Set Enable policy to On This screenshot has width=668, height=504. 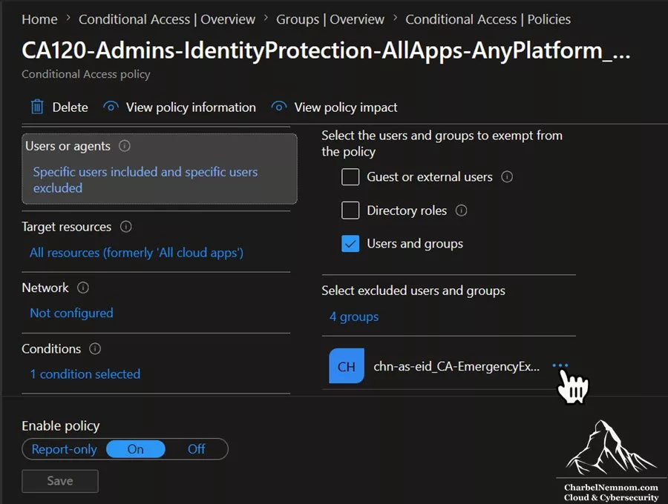pos(136,449)
